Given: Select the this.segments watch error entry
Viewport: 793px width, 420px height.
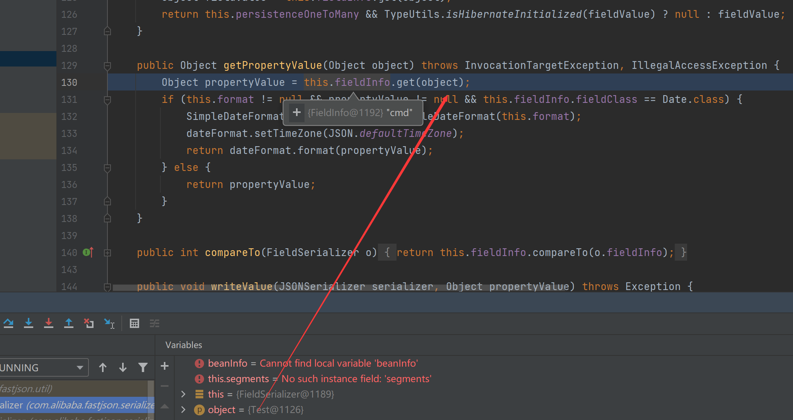Looking at the screenshot, I should point(313,379).
